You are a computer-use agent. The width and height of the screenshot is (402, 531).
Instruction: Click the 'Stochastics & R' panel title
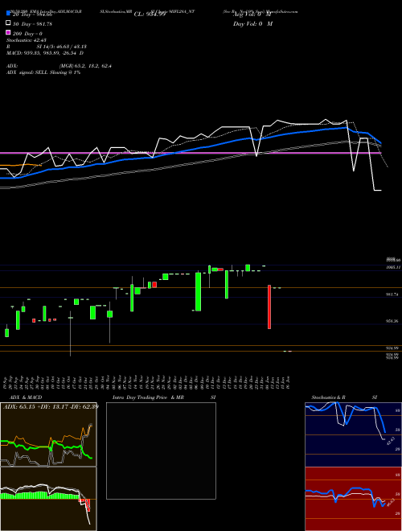click(x=328, y=397)
